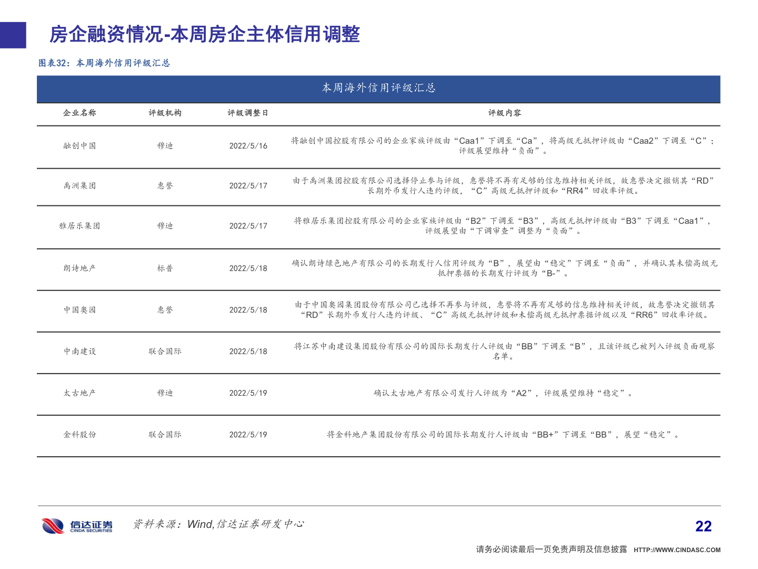Click date 2022/5/18 in 中南建设 row

pos(248,351)
